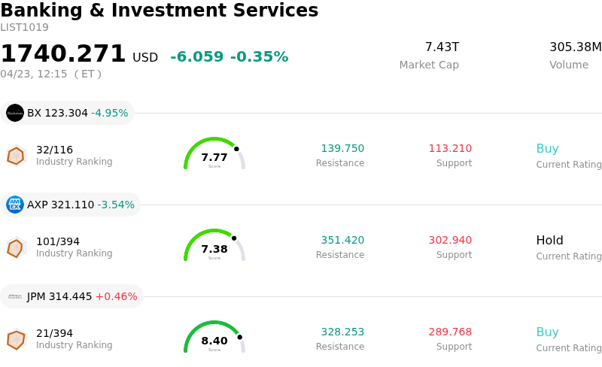
Task: Open the BX 123.304 ticker chip
Action: (x=68, y=113)
